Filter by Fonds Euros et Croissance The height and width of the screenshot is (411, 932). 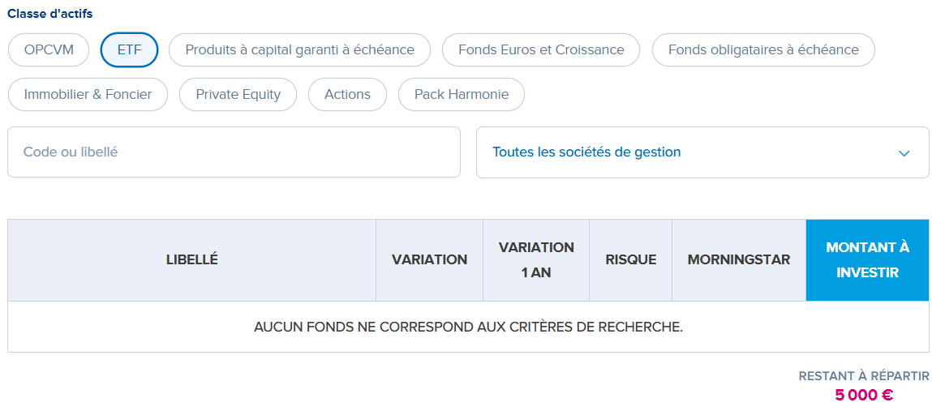point(541,50)
